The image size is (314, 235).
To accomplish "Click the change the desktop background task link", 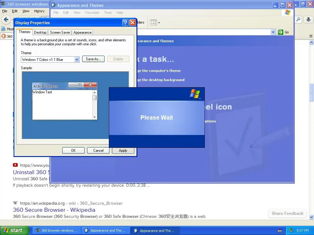I will click(161, 80).
